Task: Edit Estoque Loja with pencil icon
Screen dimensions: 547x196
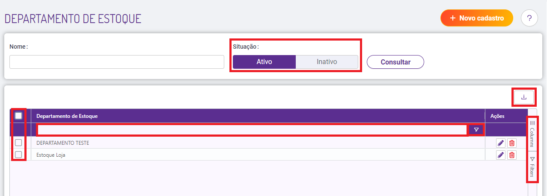Action: coord(500,155)
